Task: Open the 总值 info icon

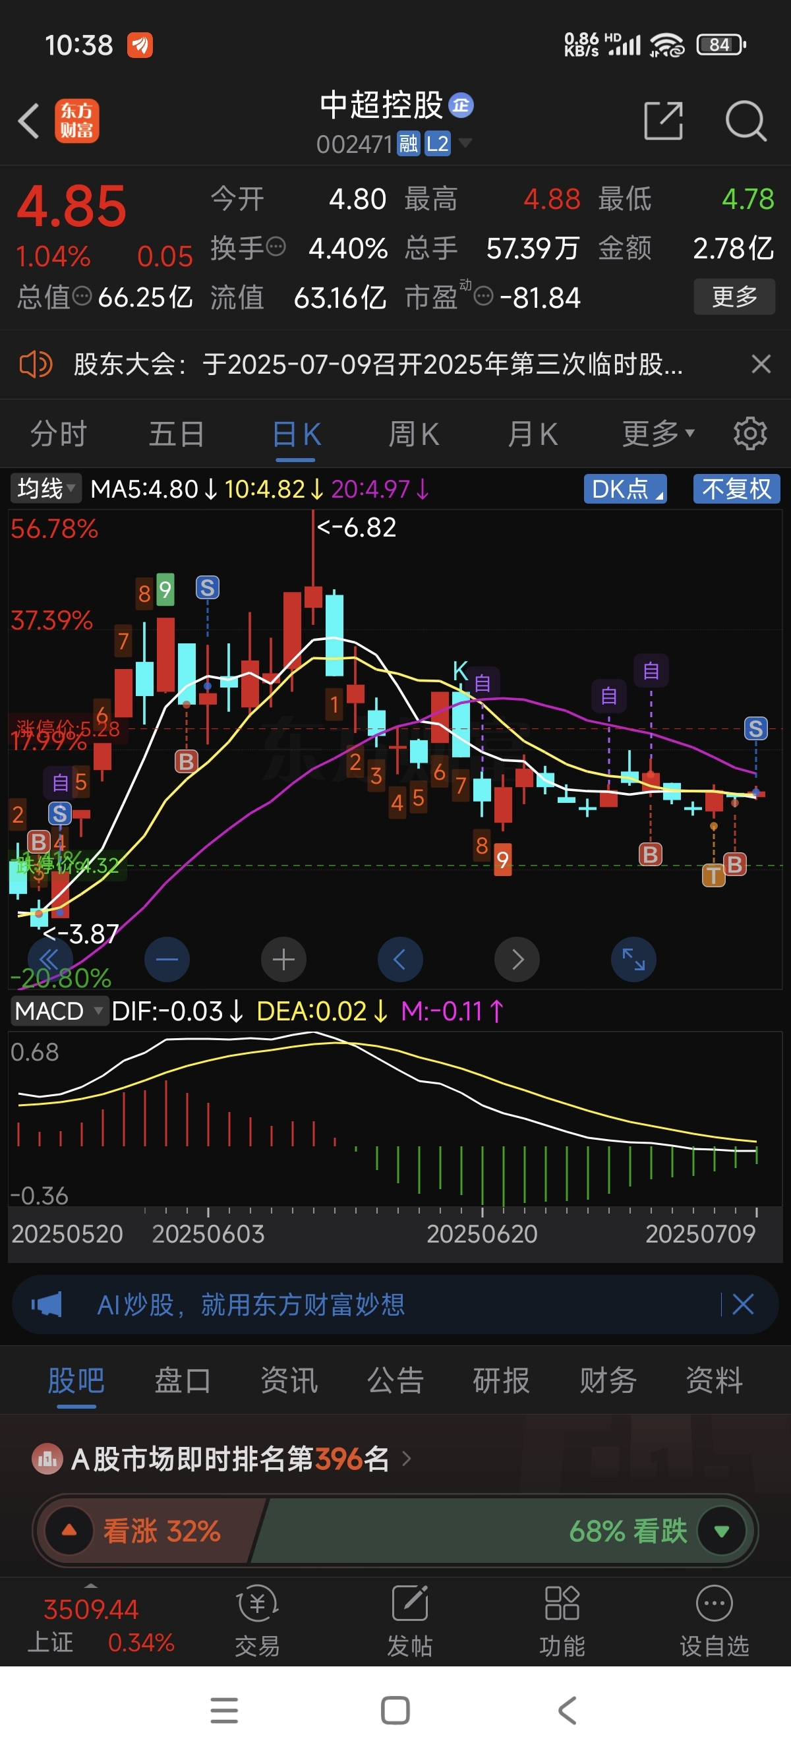Action: click(82, 296)
